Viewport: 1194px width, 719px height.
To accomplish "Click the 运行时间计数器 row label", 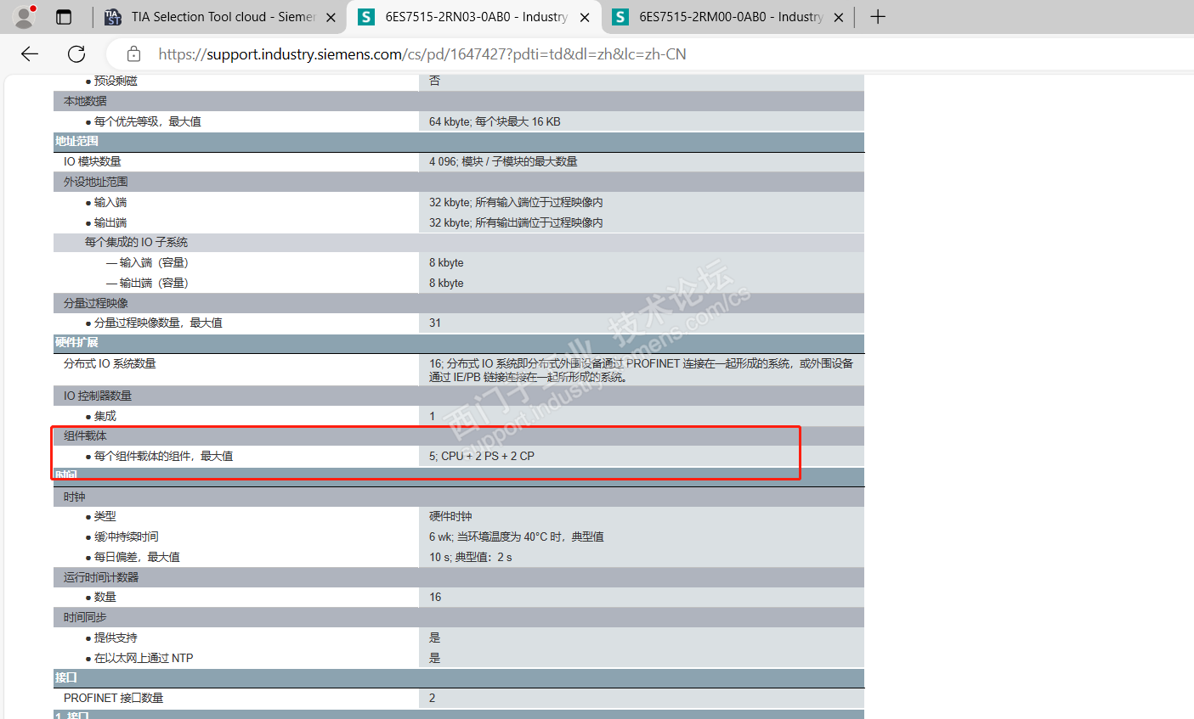I will [x=101, y=577].
